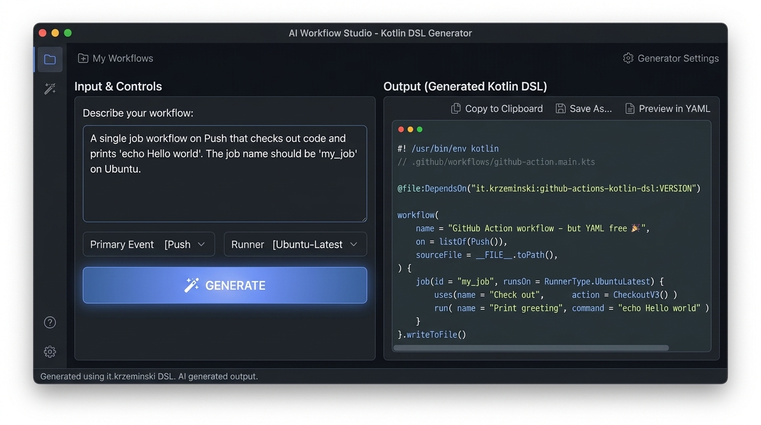Click inside the workflow description text area

(x=224, y=172)
